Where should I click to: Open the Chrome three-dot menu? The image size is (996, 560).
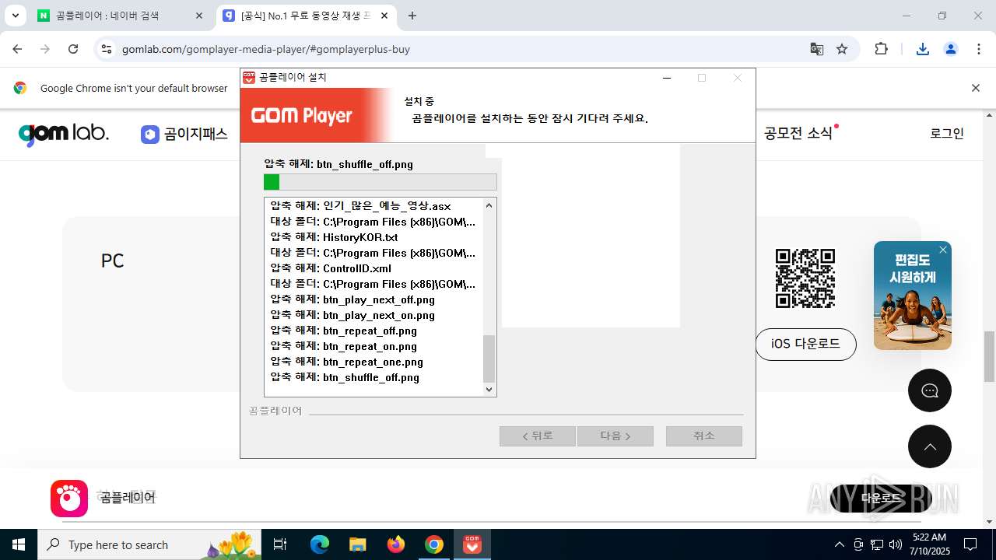[x=979, y=49]
